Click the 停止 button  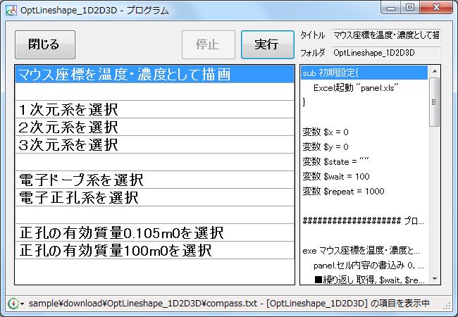[208, 44]
